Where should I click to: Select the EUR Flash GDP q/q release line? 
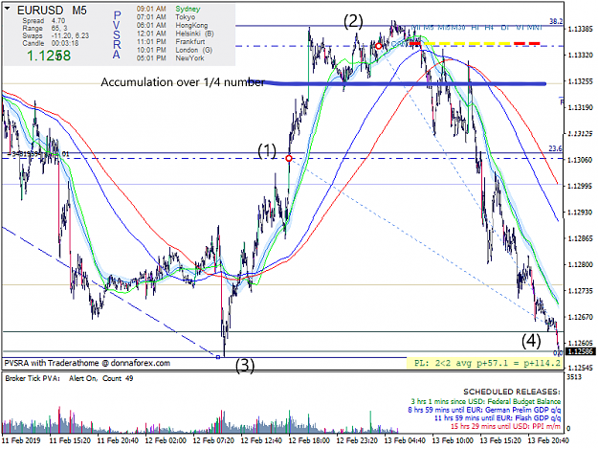pos(498,418)
